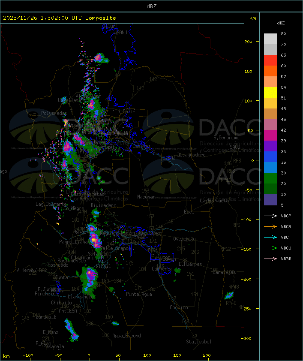Click the Punta_Agua place label on map
303x361 pixels.
139,294
